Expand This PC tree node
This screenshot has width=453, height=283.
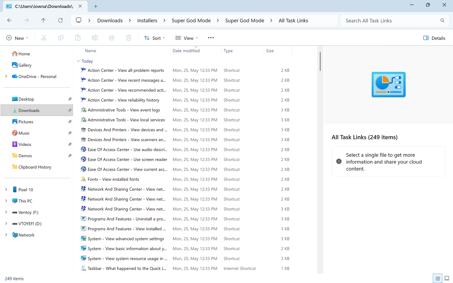coord(6,201)
